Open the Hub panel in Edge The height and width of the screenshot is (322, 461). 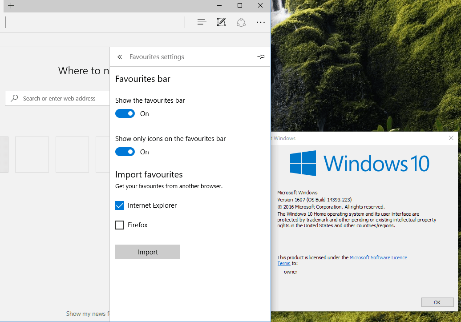202,22
